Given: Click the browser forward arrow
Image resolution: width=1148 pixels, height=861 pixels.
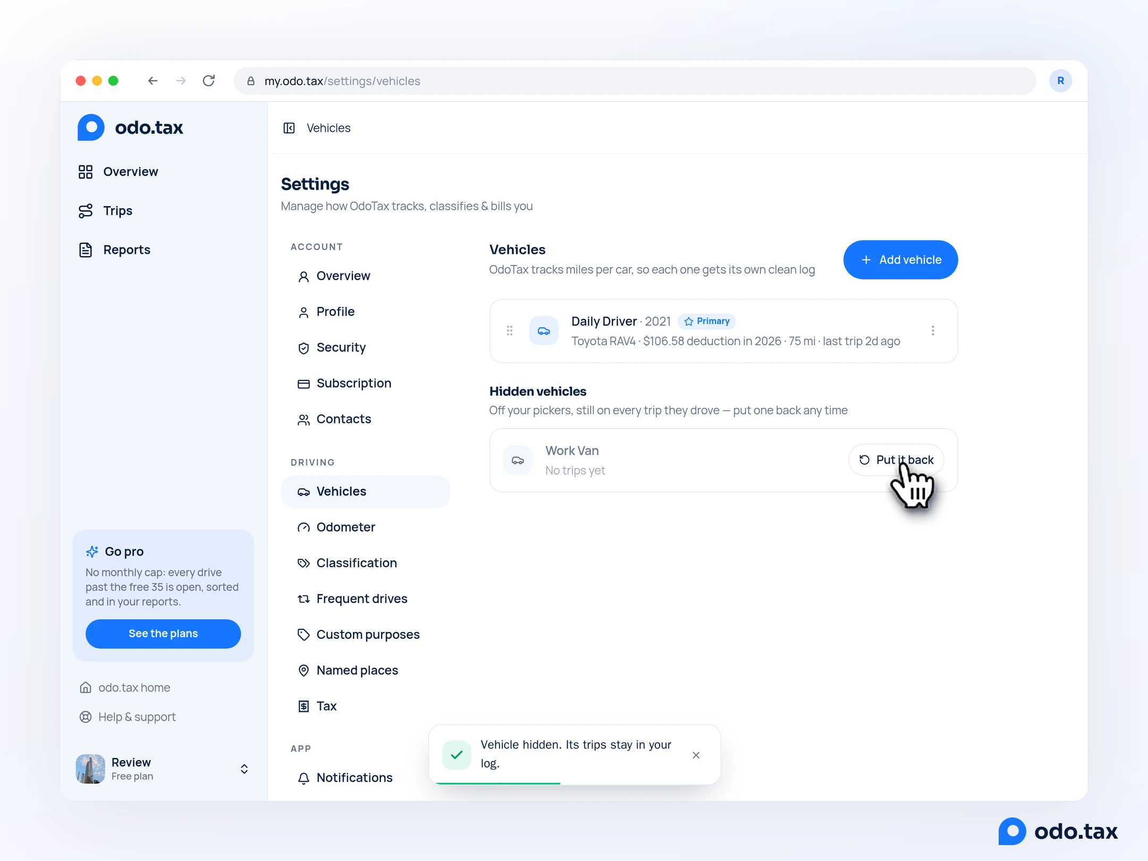Looking at the screenshot, I should coord(181,81).
